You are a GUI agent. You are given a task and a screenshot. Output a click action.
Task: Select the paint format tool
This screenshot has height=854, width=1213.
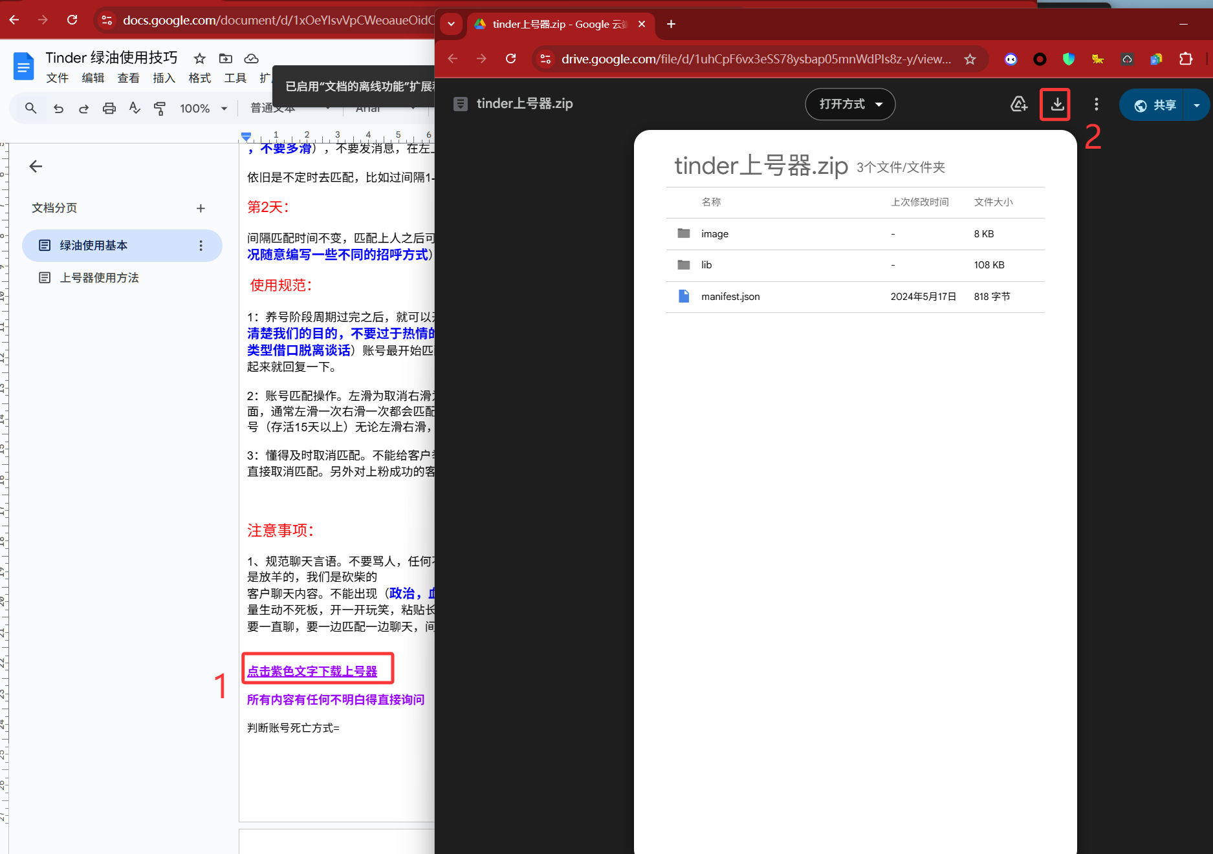tap(160, 109)
